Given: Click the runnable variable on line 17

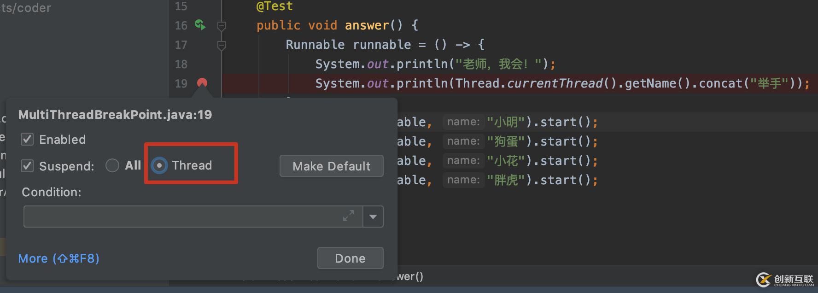Looking at the screenshot, I should (x=382, y=45).
